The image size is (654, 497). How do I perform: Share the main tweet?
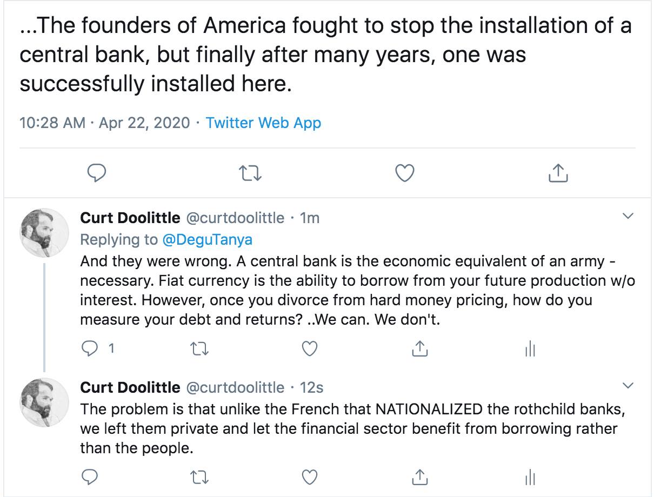point(558,173)
